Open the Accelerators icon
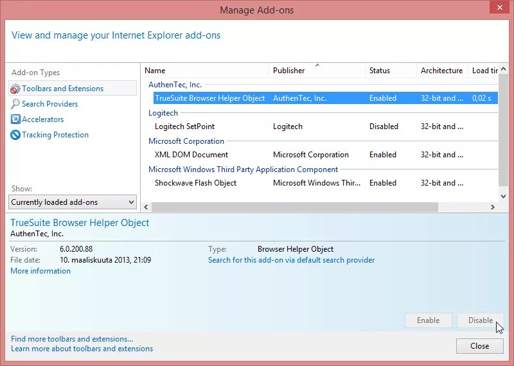Viewport: 514px width, 366px height. point(15,119)
